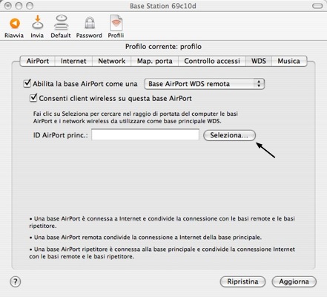The height and width of the screenshot is (297, 327).
Task: Open the Controllo accessi tab
Action: (212, 61)
